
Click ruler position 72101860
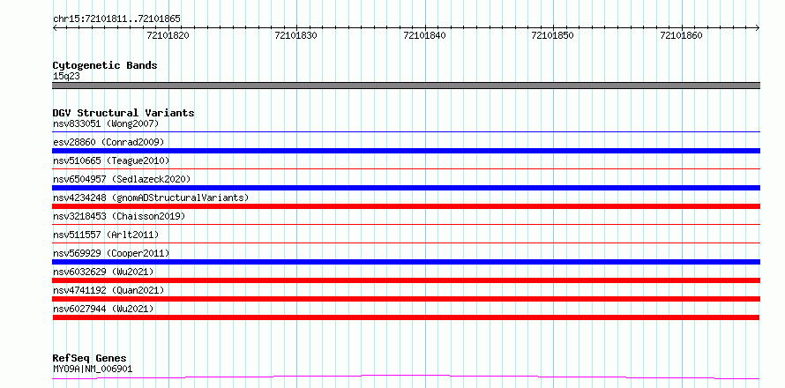click(682, 35)
